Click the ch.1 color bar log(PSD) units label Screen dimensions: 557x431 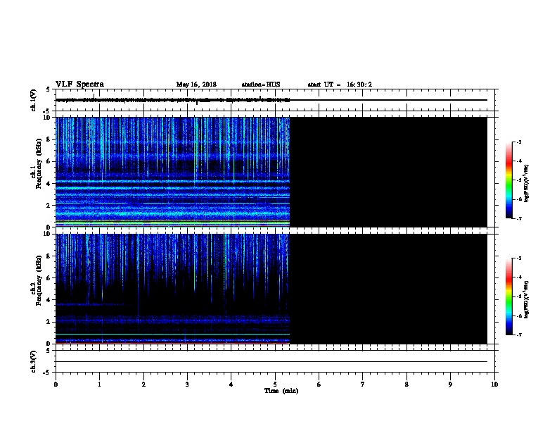tap(526, 184)
